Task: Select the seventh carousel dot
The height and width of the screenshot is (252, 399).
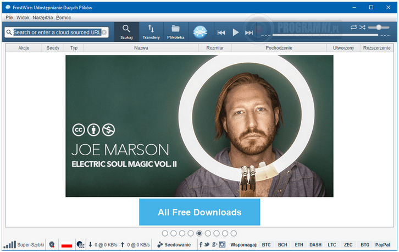Action: coord(217,233)
